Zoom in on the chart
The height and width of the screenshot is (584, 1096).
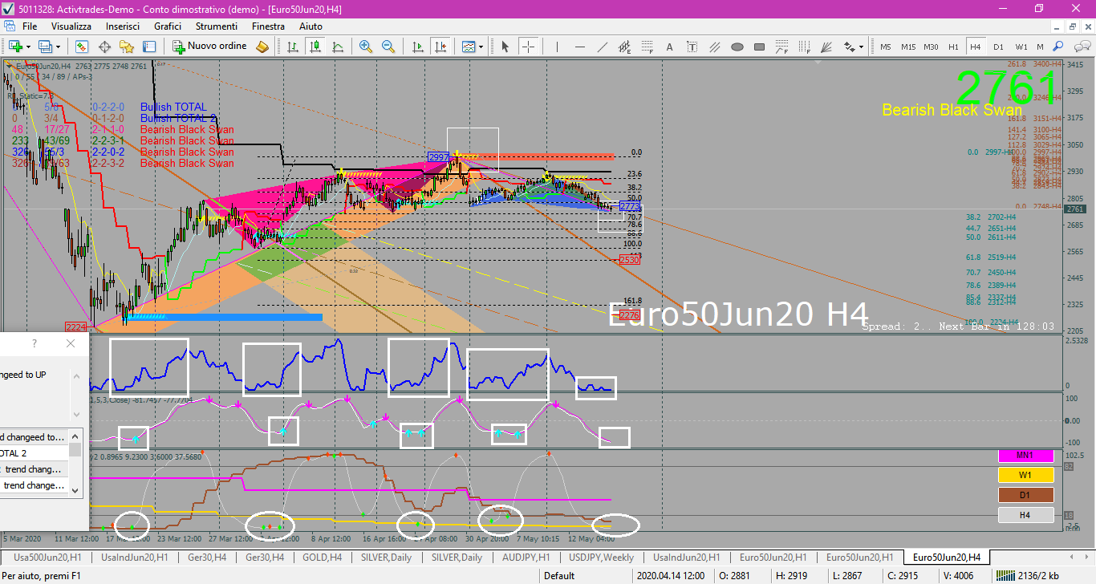tap(366, 47)
